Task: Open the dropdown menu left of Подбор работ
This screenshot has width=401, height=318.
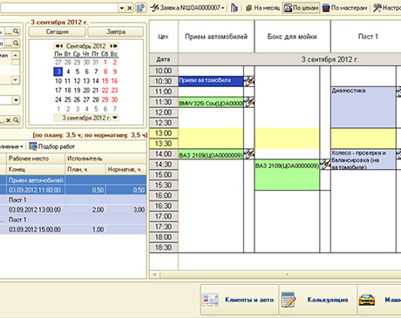Action: [x=11, y=146]
